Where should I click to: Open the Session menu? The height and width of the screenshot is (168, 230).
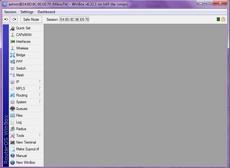pyautogui.click(x=10, y=12)
